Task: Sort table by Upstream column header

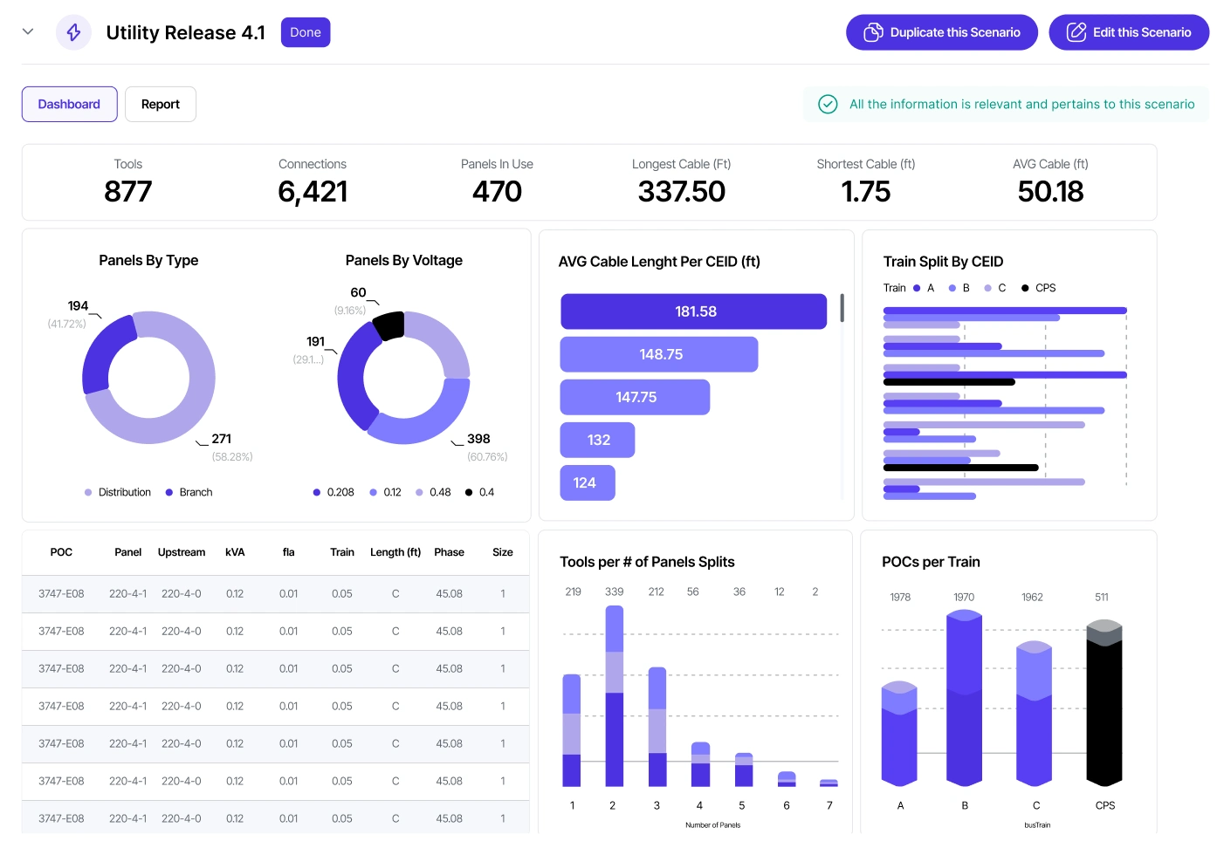Action: (x=182, y=552)
